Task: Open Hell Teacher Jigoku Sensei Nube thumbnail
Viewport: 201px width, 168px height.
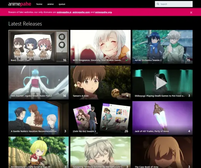Action: [39, 82]
